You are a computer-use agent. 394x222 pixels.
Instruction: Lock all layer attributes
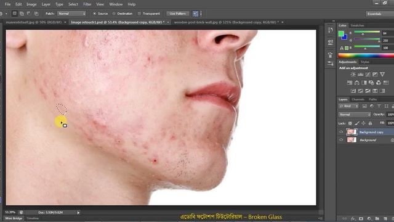tap(370, 123)
